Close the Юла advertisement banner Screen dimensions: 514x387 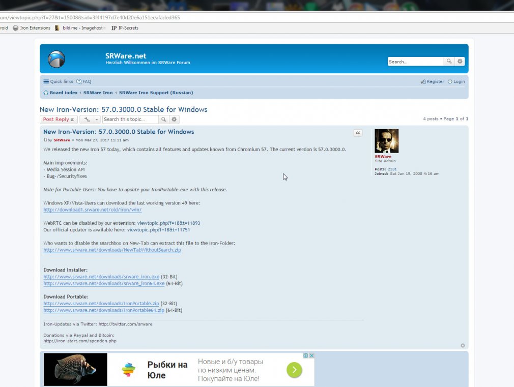312,355
